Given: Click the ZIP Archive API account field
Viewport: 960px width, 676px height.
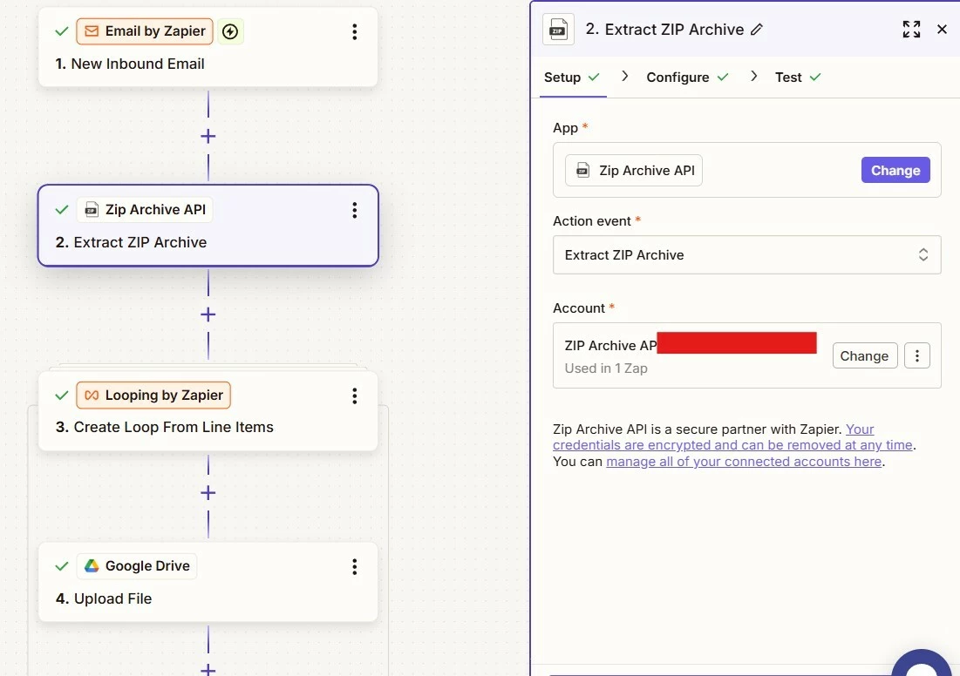Looking at the screenshot, I should 746,355.
